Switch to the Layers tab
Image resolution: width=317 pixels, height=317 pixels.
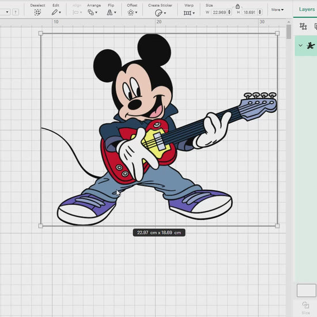[307, 9]
